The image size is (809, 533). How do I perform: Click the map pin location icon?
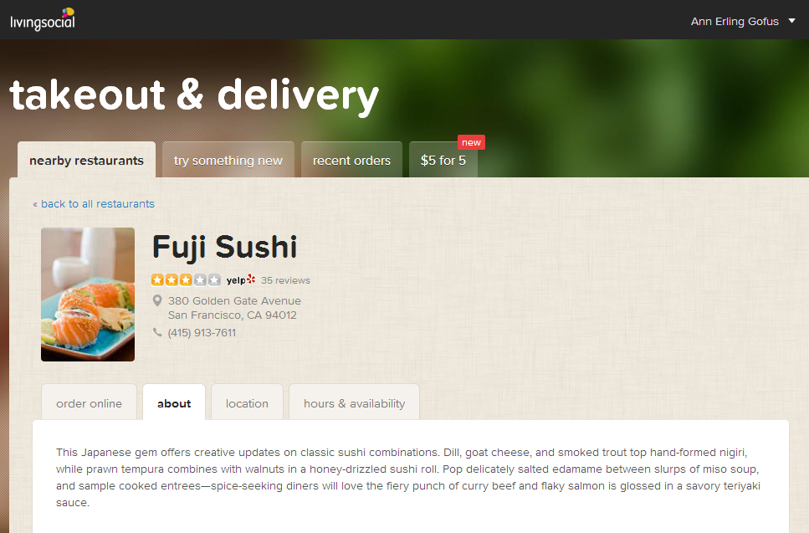[157, 300]
